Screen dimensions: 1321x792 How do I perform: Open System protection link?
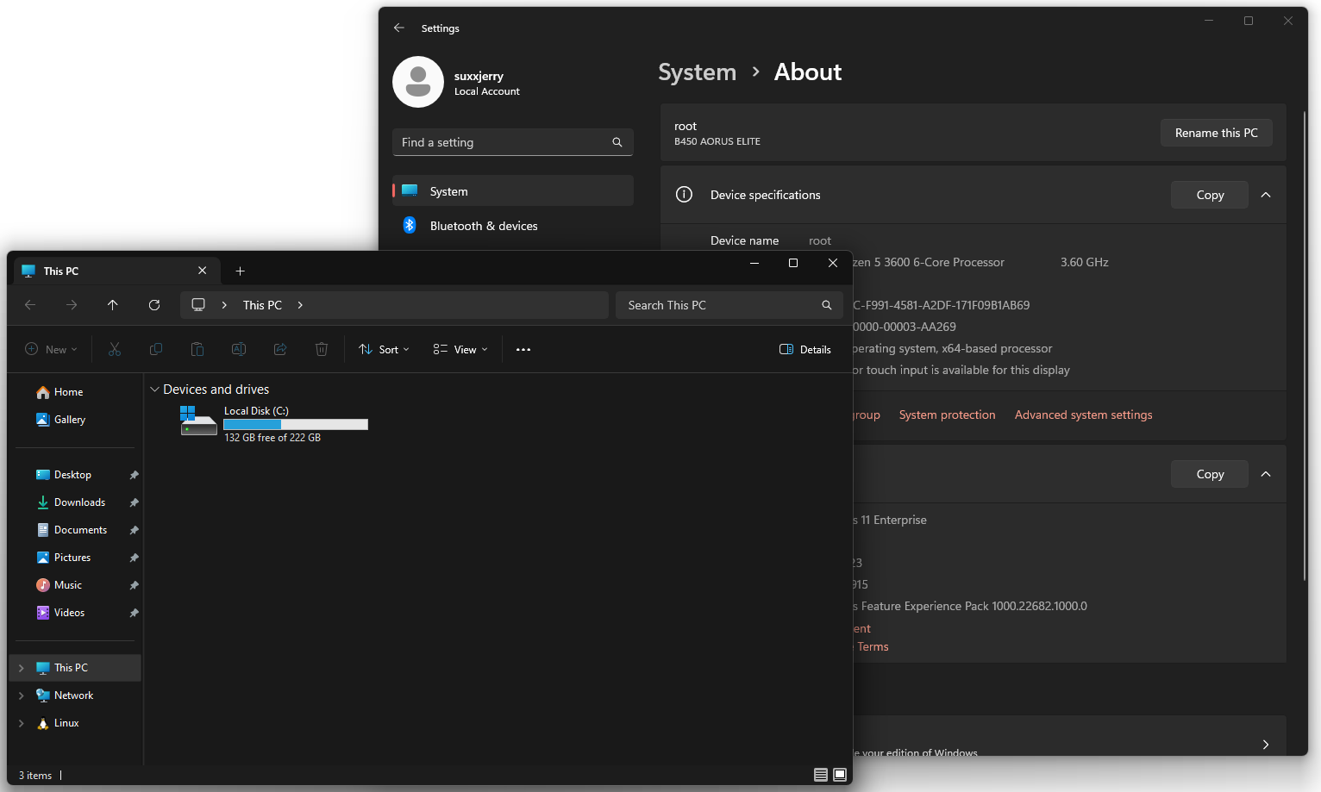click(947, 415)
